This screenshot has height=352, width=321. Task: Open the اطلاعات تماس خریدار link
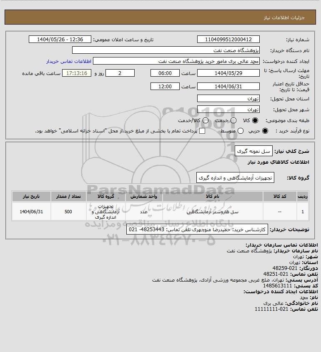click(x=69, y=61)
